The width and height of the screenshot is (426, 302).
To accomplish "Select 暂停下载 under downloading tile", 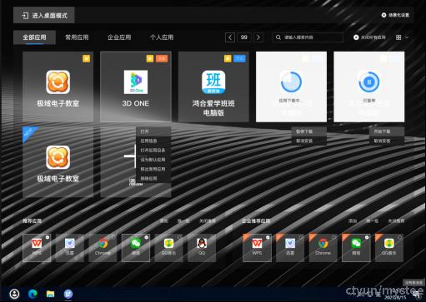I will tap(309, 131).
